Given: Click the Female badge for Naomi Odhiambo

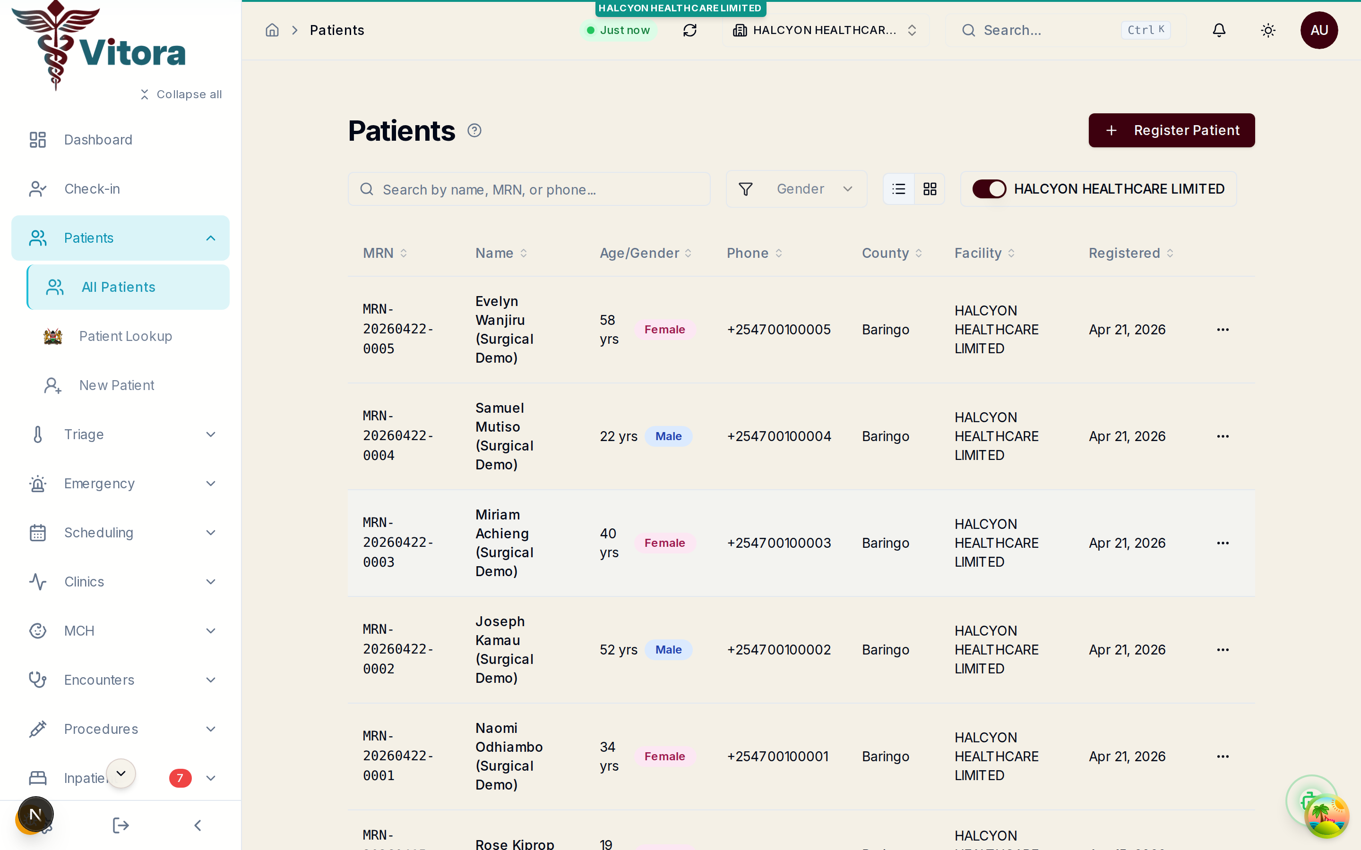Looking at the screenshot, I should [664, 756].
